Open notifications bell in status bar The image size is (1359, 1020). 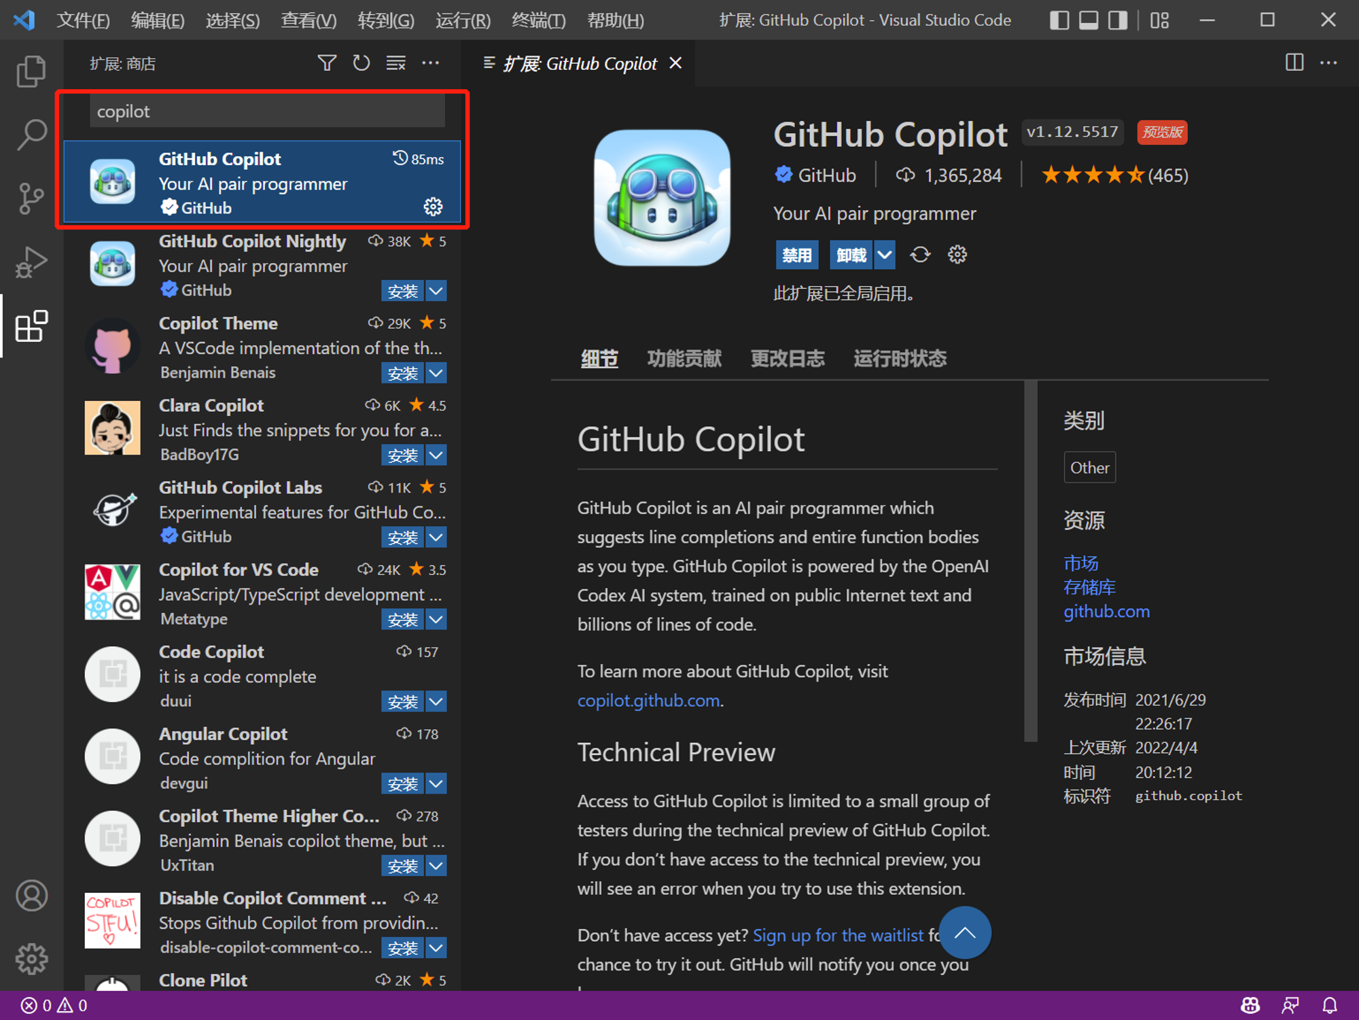coord(1330,1005)
